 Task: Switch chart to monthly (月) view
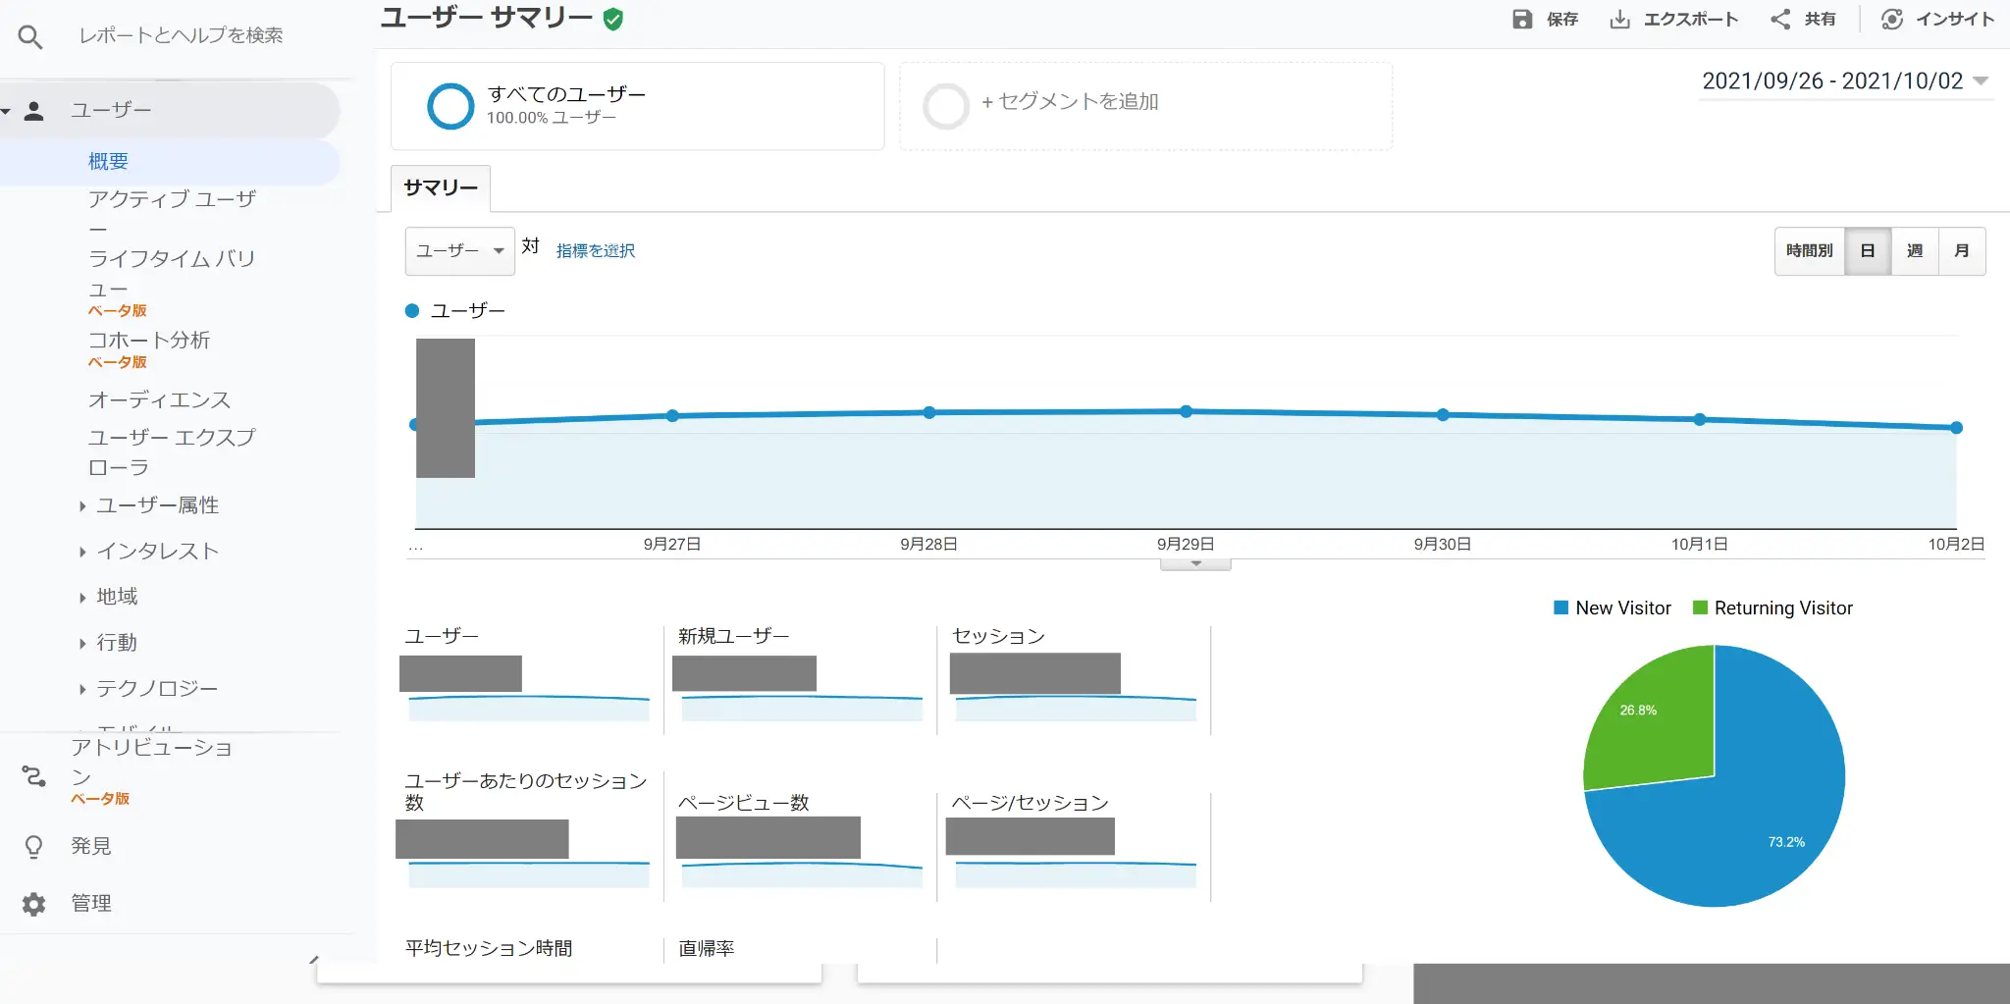(1961, 251)
